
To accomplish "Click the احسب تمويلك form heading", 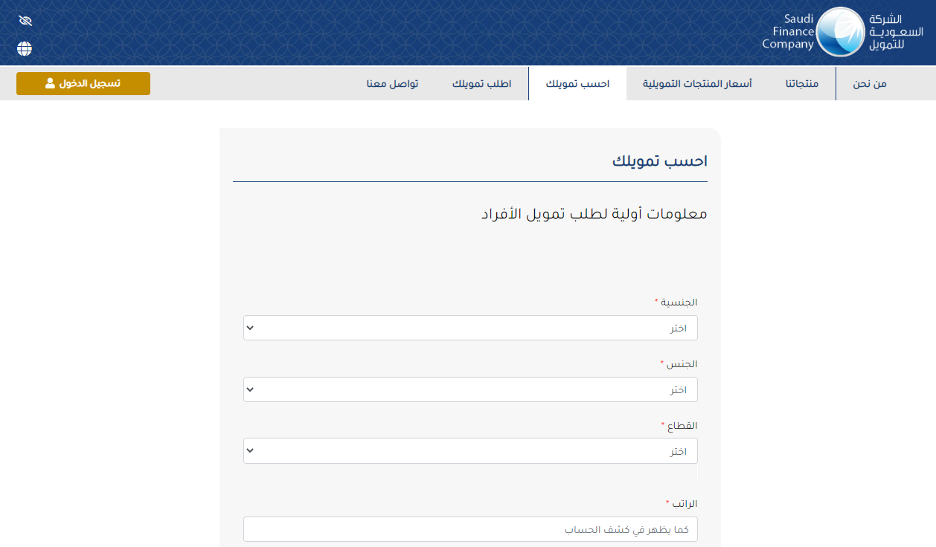I will (x=659, y=161).
